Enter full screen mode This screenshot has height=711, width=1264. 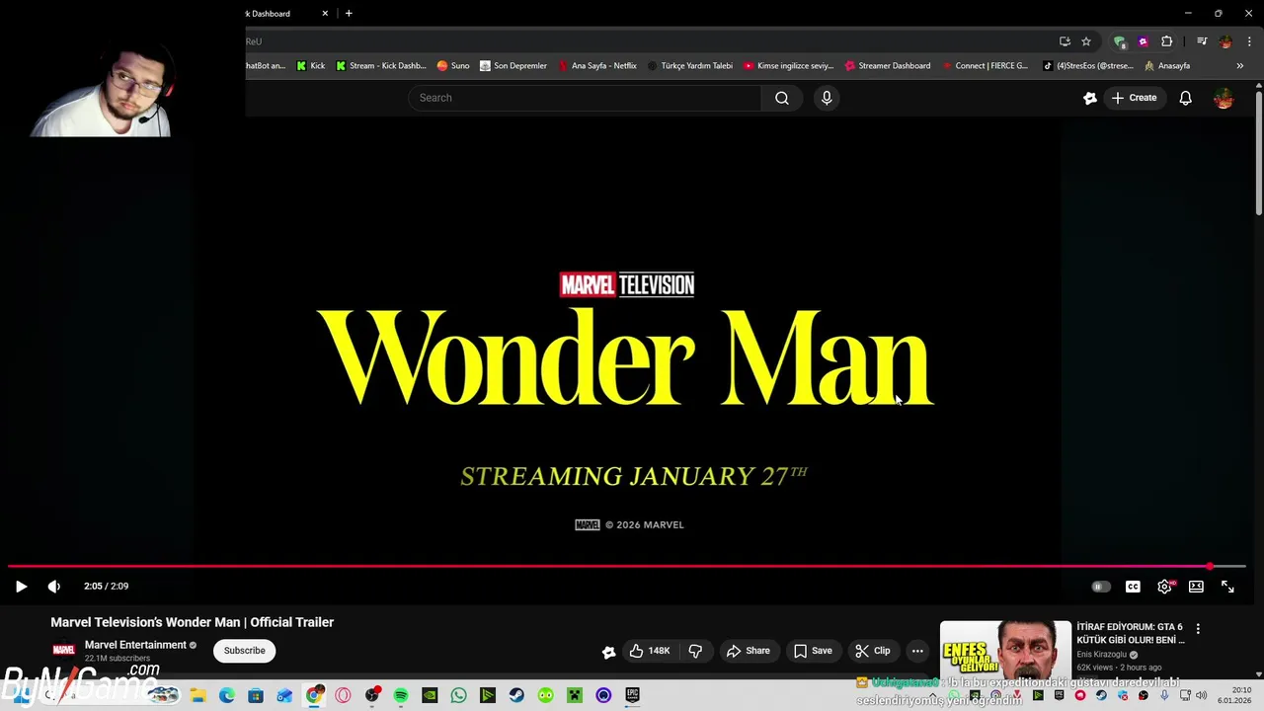click(x=1227, y=587)
